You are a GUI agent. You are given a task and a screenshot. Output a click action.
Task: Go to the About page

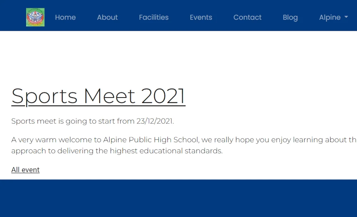107,17
